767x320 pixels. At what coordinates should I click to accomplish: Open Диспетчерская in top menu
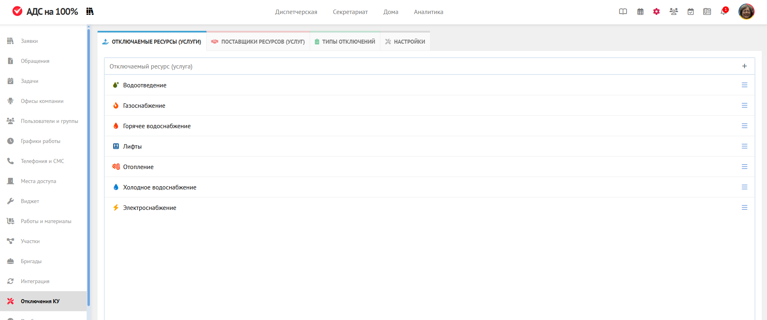296,12
